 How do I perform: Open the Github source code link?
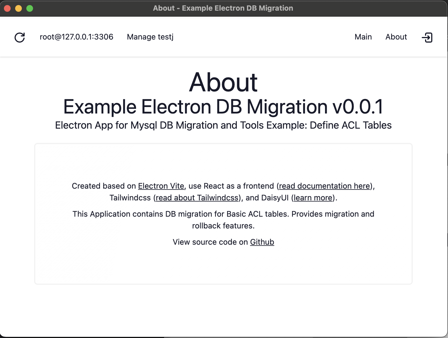[x=262, y=242]
